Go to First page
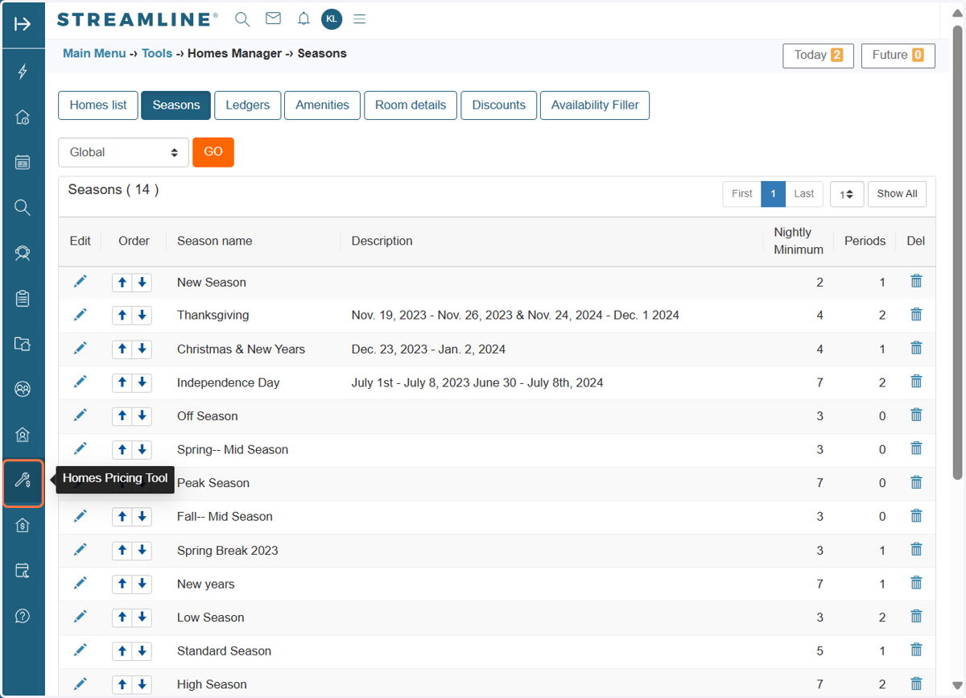The width and height of the screenshot is (966, 698). [x=741, y=194]
